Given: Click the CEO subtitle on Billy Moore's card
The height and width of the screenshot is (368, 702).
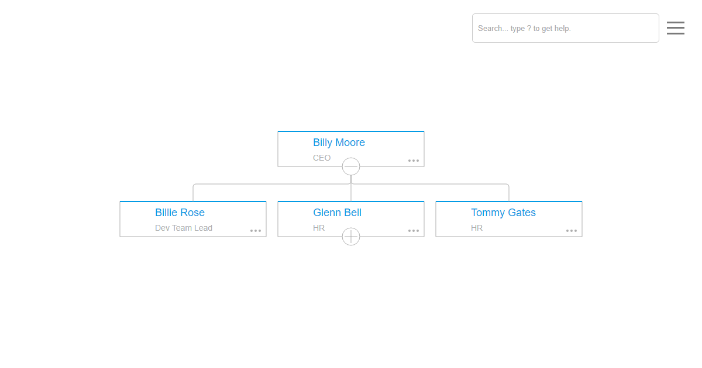Looking at the screenshot, I should (x=322, y=158).
